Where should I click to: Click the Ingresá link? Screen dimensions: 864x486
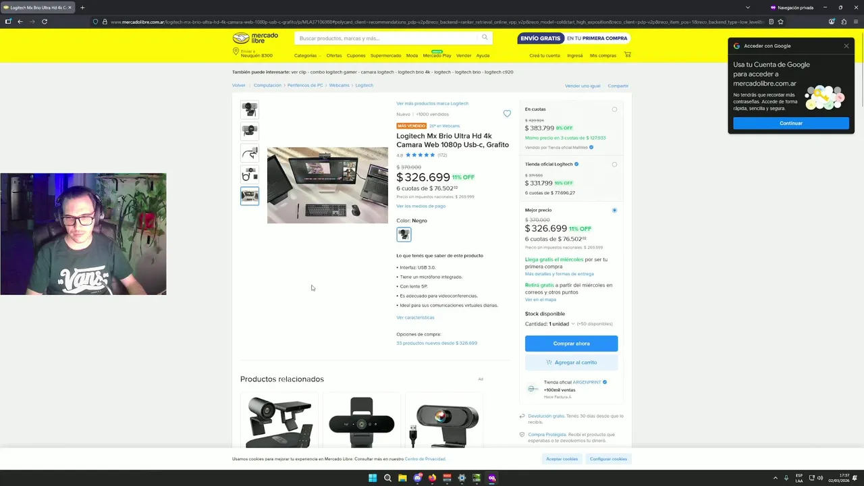(575, 55)
